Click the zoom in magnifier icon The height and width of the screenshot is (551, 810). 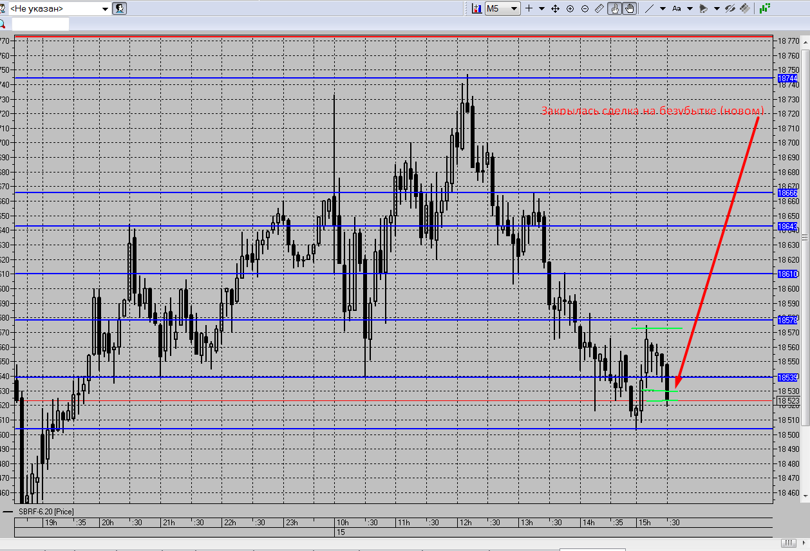click(570, 8)
